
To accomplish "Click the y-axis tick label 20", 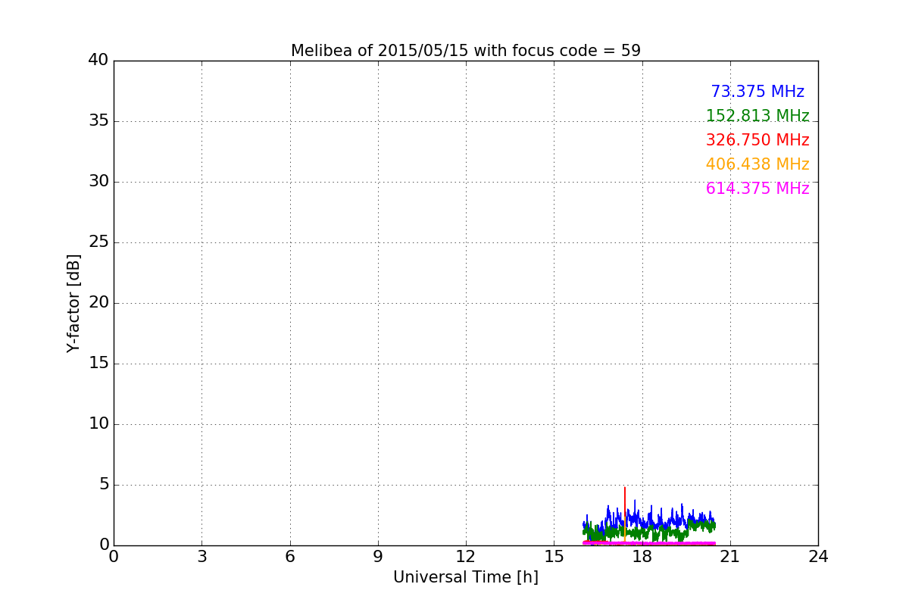I will (98, 302).
